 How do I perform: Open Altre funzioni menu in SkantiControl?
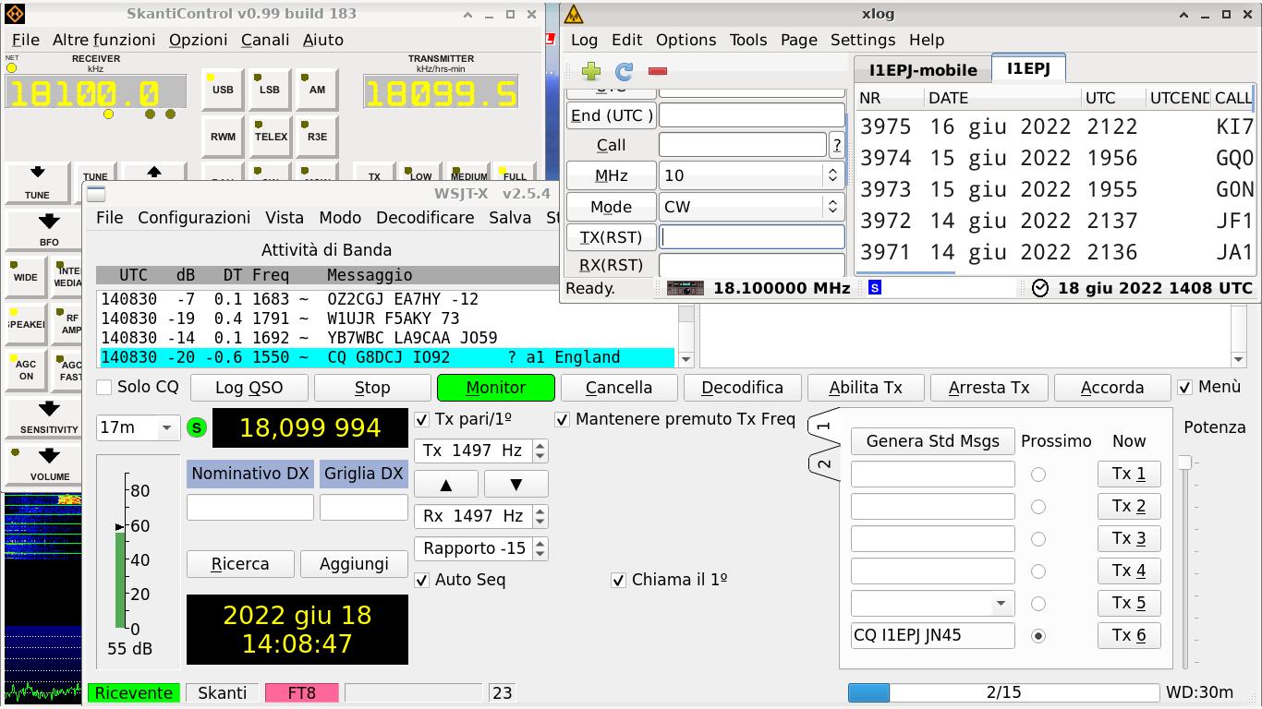point(103,40)
